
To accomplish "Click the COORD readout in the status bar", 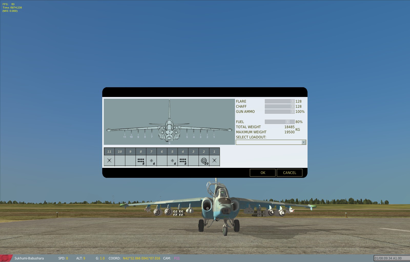I will (134, 258).
